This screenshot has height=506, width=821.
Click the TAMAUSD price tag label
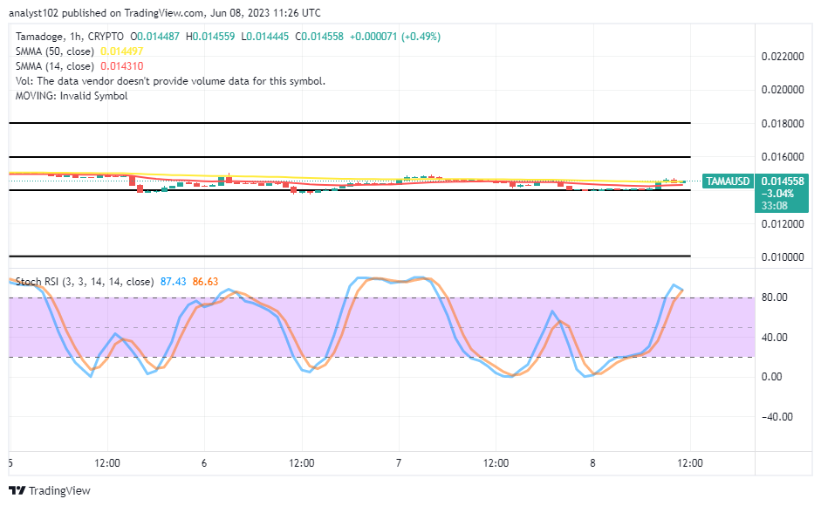[728, 181]
